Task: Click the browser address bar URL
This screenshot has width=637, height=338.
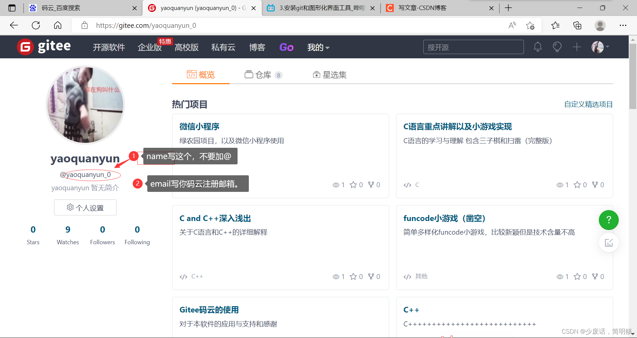Action: point(146,26)
